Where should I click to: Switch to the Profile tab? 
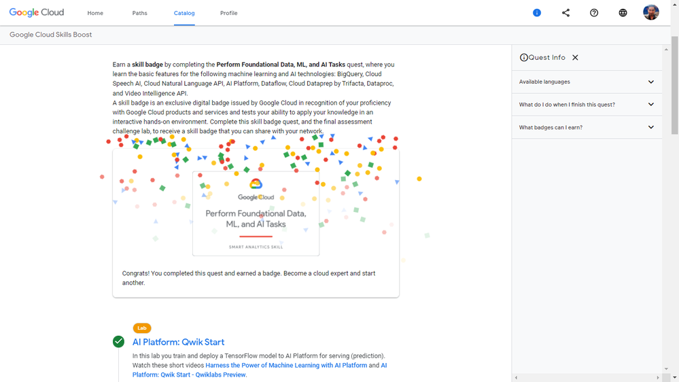click(x=228, y=13)
